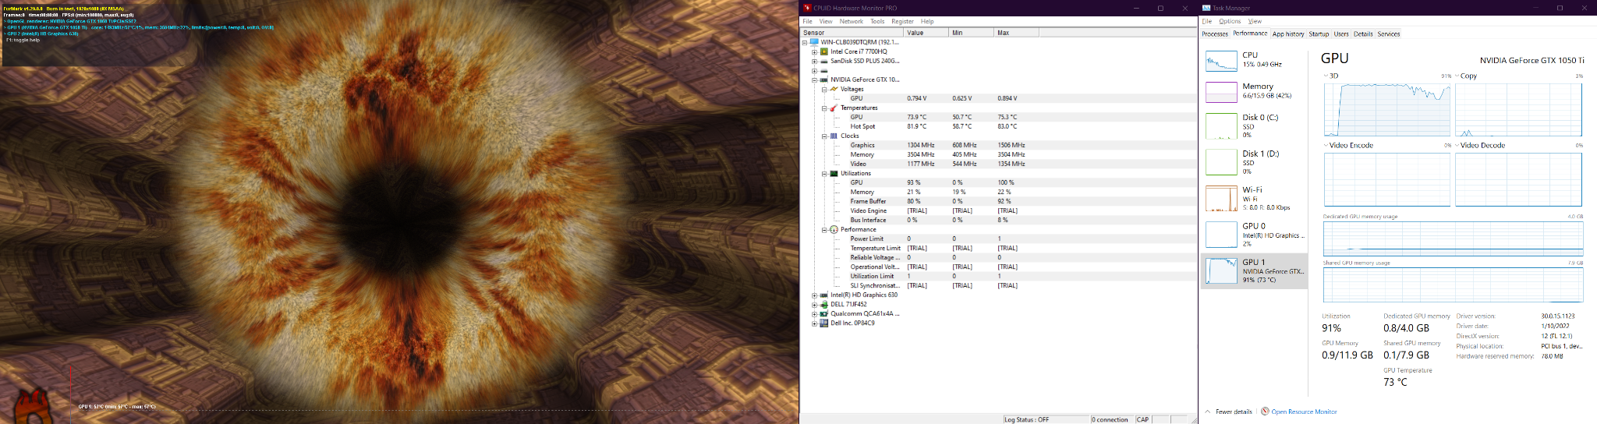Open the File menu in HWMonitor
The height and width of the screenshot is (424, 1597).
[x=807, y=21]
